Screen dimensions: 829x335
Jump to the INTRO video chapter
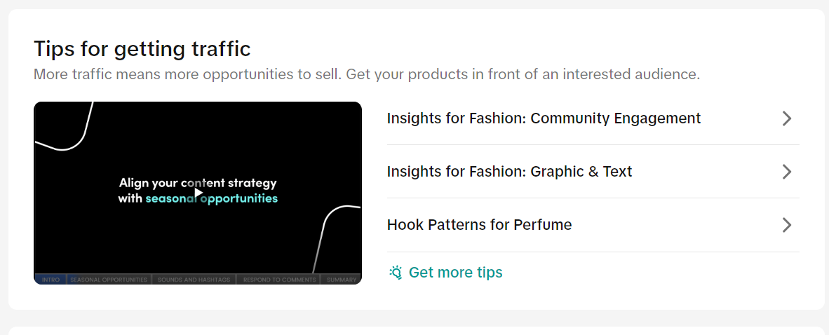50,280
